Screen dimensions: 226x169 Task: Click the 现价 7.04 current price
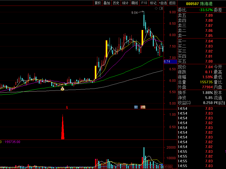[209, 67]
